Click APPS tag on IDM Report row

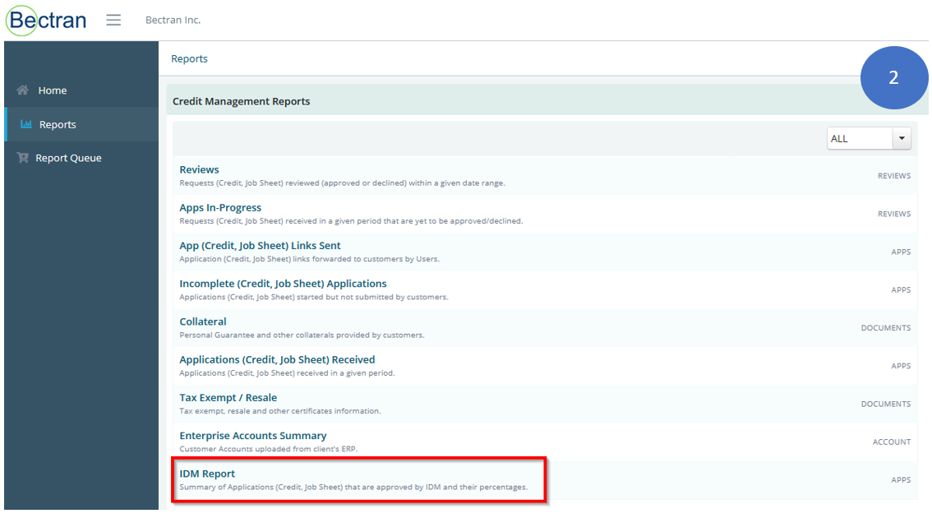tap(901, 480)
